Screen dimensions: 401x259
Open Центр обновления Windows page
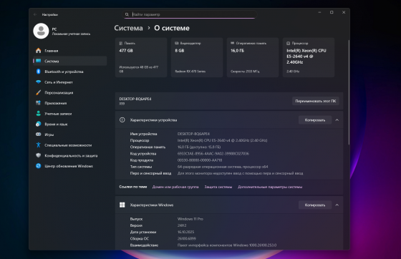tap(70, 166)
